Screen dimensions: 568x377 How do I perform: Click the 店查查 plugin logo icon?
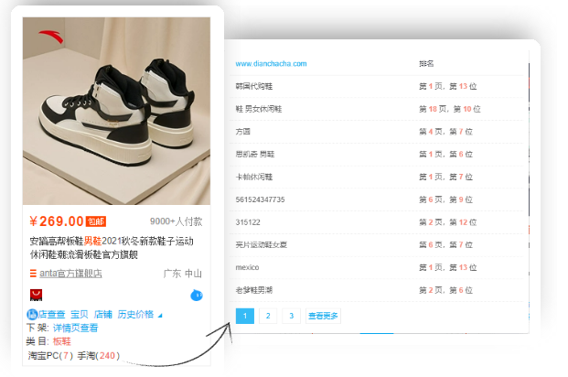32,314
